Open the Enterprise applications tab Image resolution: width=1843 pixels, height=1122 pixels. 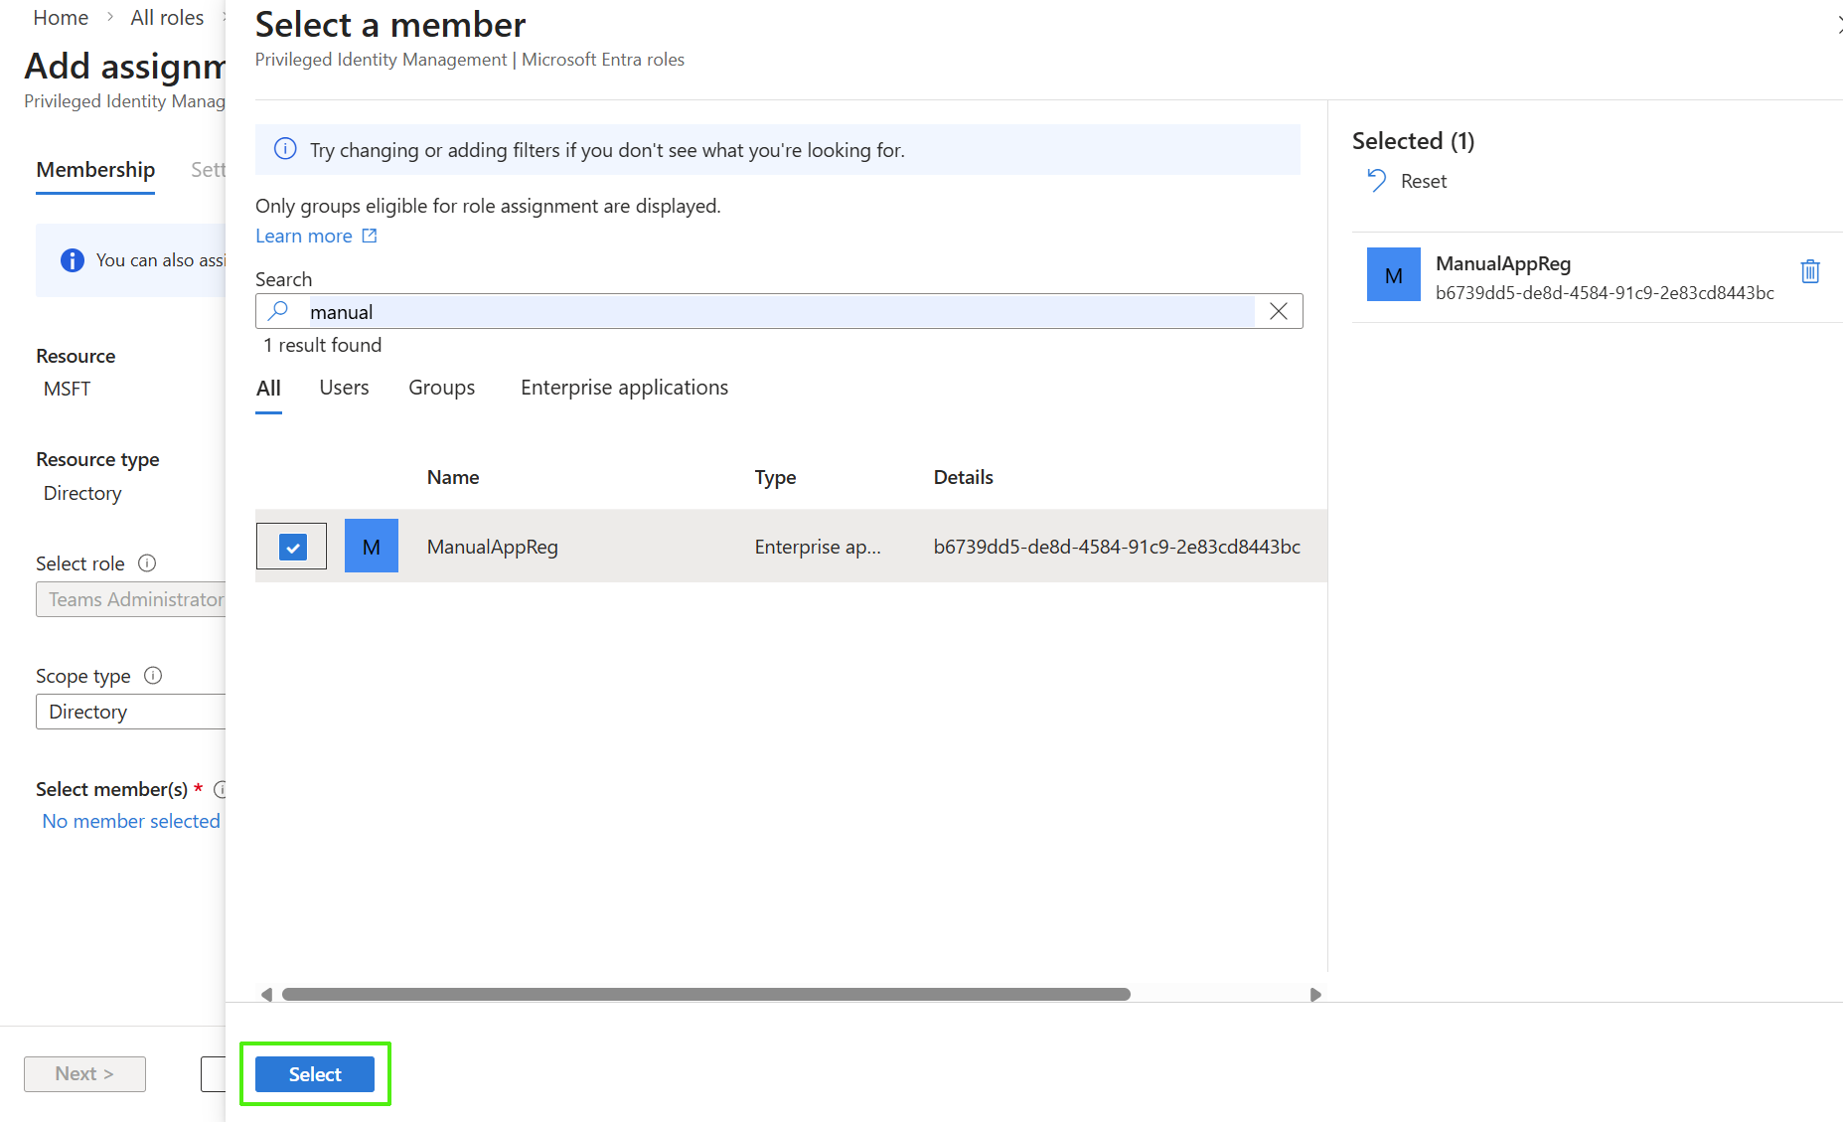(x=624, y=388)
